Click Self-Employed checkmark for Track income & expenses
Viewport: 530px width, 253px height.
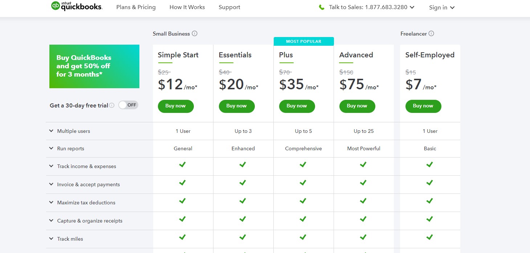click(430, 164)
